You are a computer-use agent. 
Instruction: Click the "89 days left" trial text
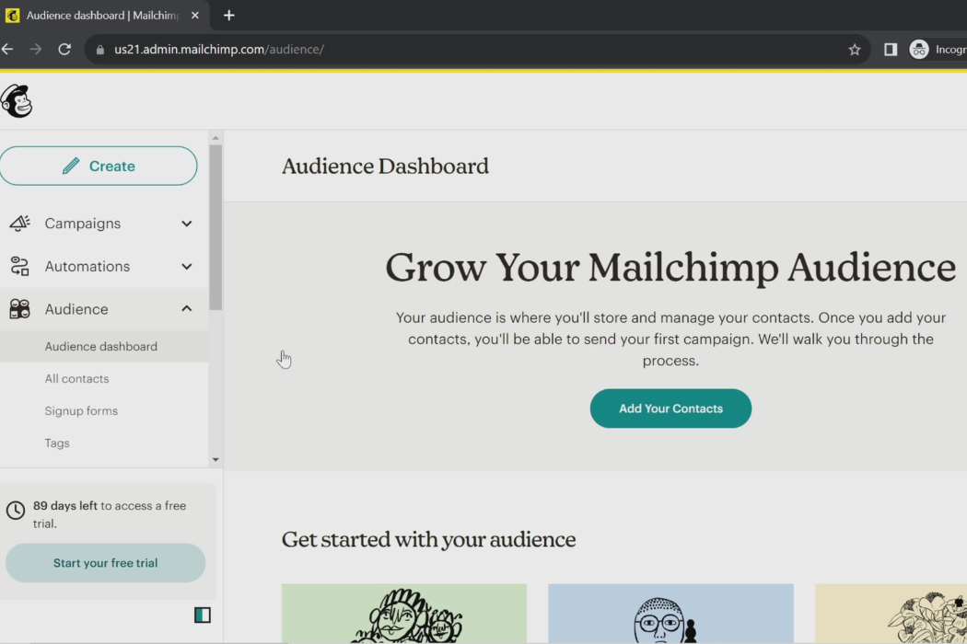[64, 506]
